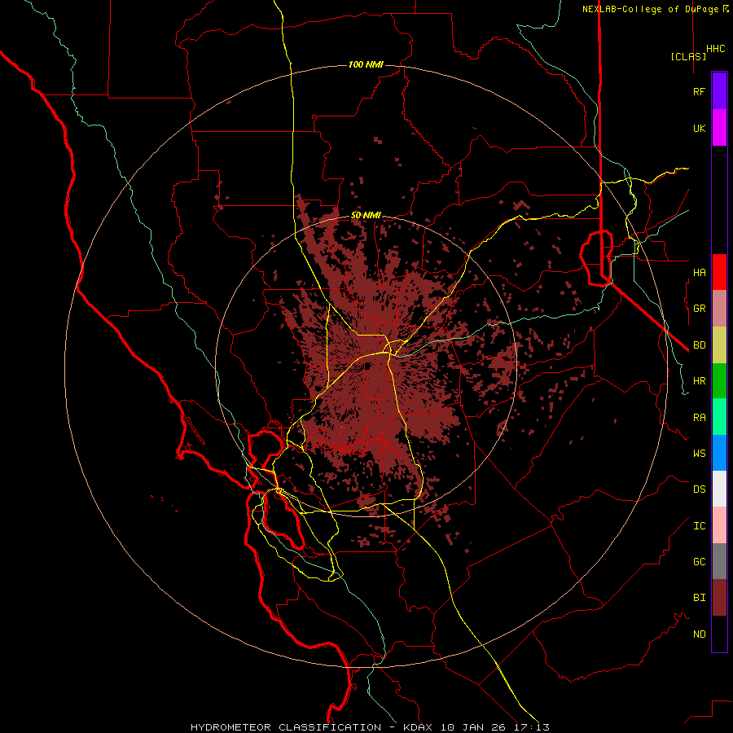Viewport: 733px width, 733px height.
Task: Click the WS blue legend swatch
Action: tap(719, 453)
